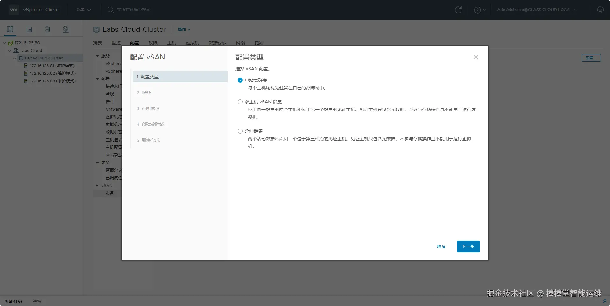Select 172.16.125.82 host in tree
This screenshot has height=306, width=610.
click(x=53, y=73)
